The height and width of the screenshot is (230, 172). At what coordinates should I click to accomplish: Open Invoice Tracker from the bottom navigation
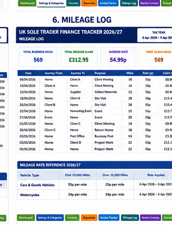pyautogui.click(x=109, y=217)
